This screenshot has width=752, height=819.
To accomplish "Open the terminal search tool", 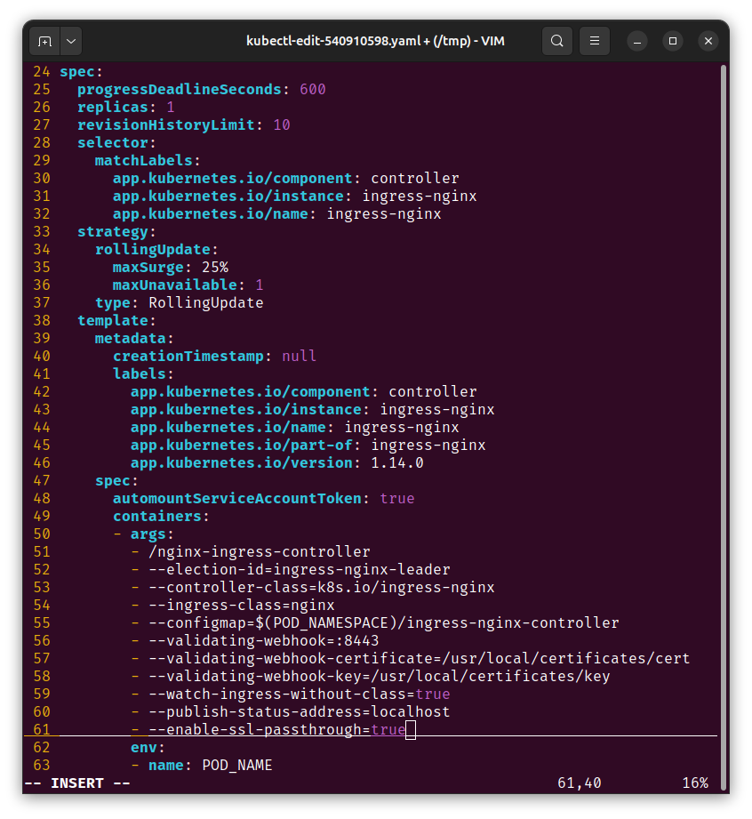I will [x=557, y=41].
